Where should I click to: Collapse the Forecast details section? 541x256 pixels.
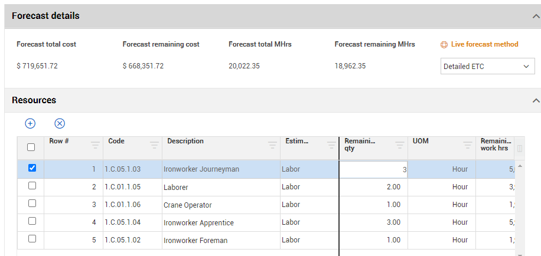[x=535, y=16]
